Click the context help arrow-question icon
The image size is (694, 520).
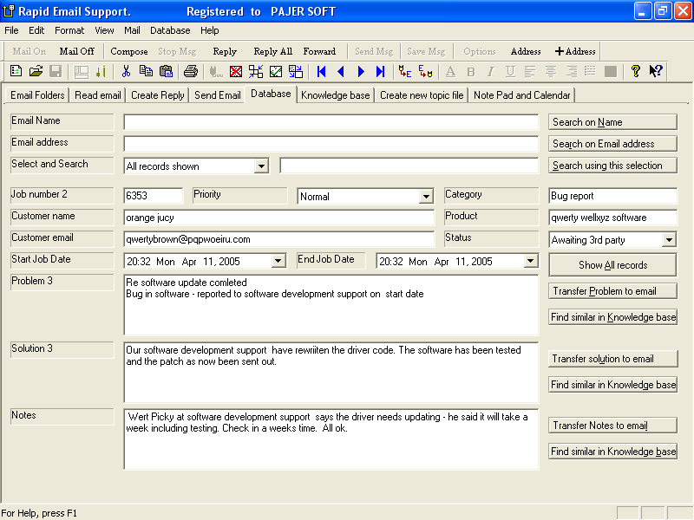[656, 71]
